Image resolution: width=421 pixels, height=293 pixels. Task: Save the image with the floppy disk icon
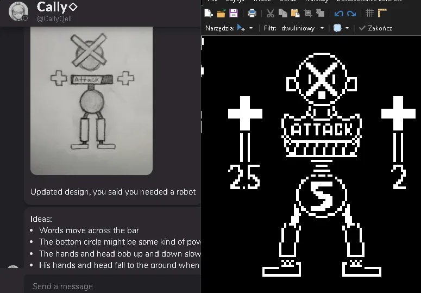(x=234, y=13)
